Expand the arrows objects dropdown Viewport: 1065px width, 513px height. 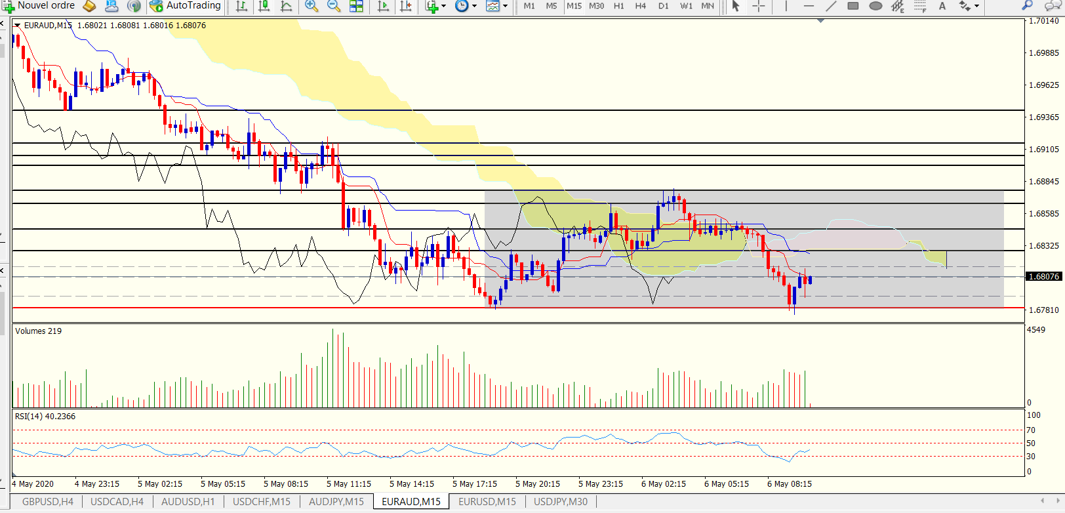click(x=976, y=6)
